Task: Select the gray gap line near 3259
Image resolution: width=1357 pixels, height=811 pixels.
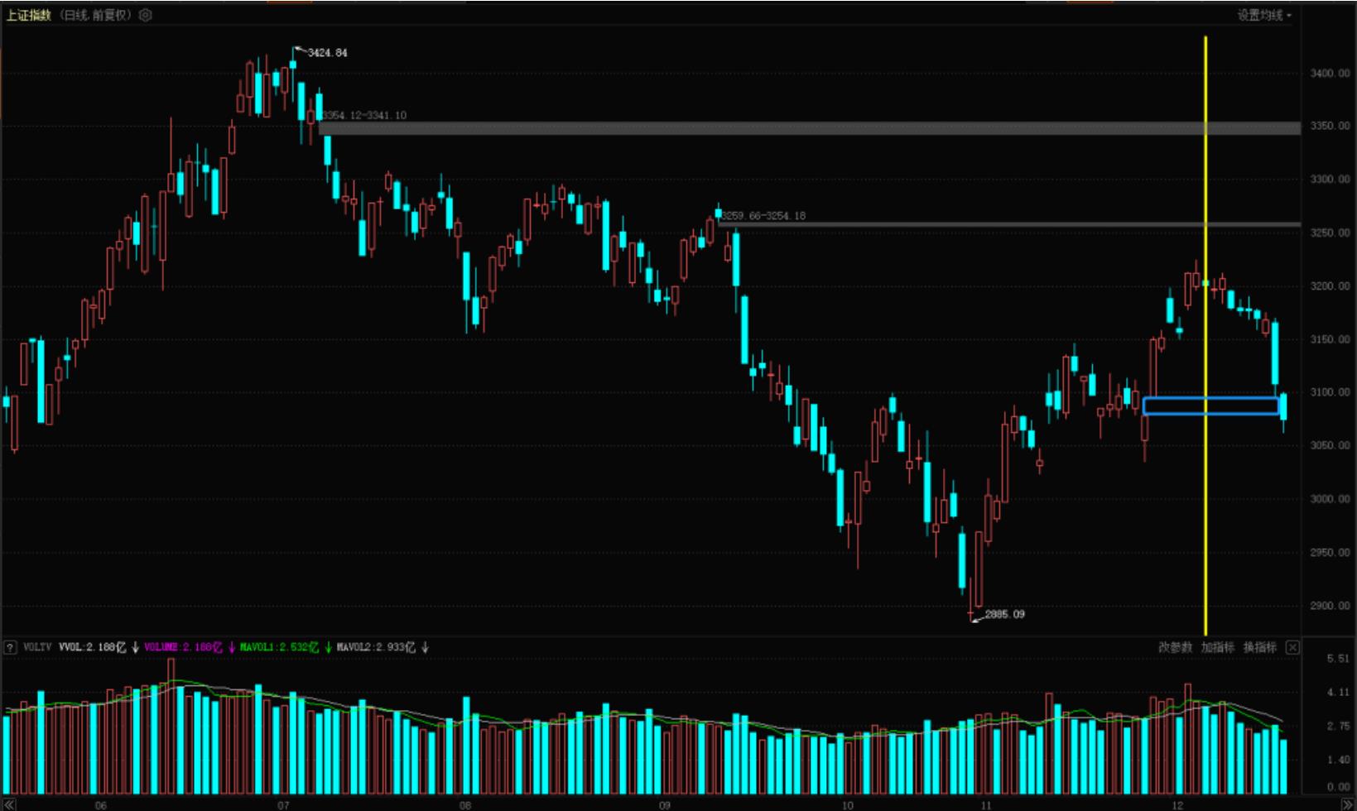Action: pos(1009,224)
